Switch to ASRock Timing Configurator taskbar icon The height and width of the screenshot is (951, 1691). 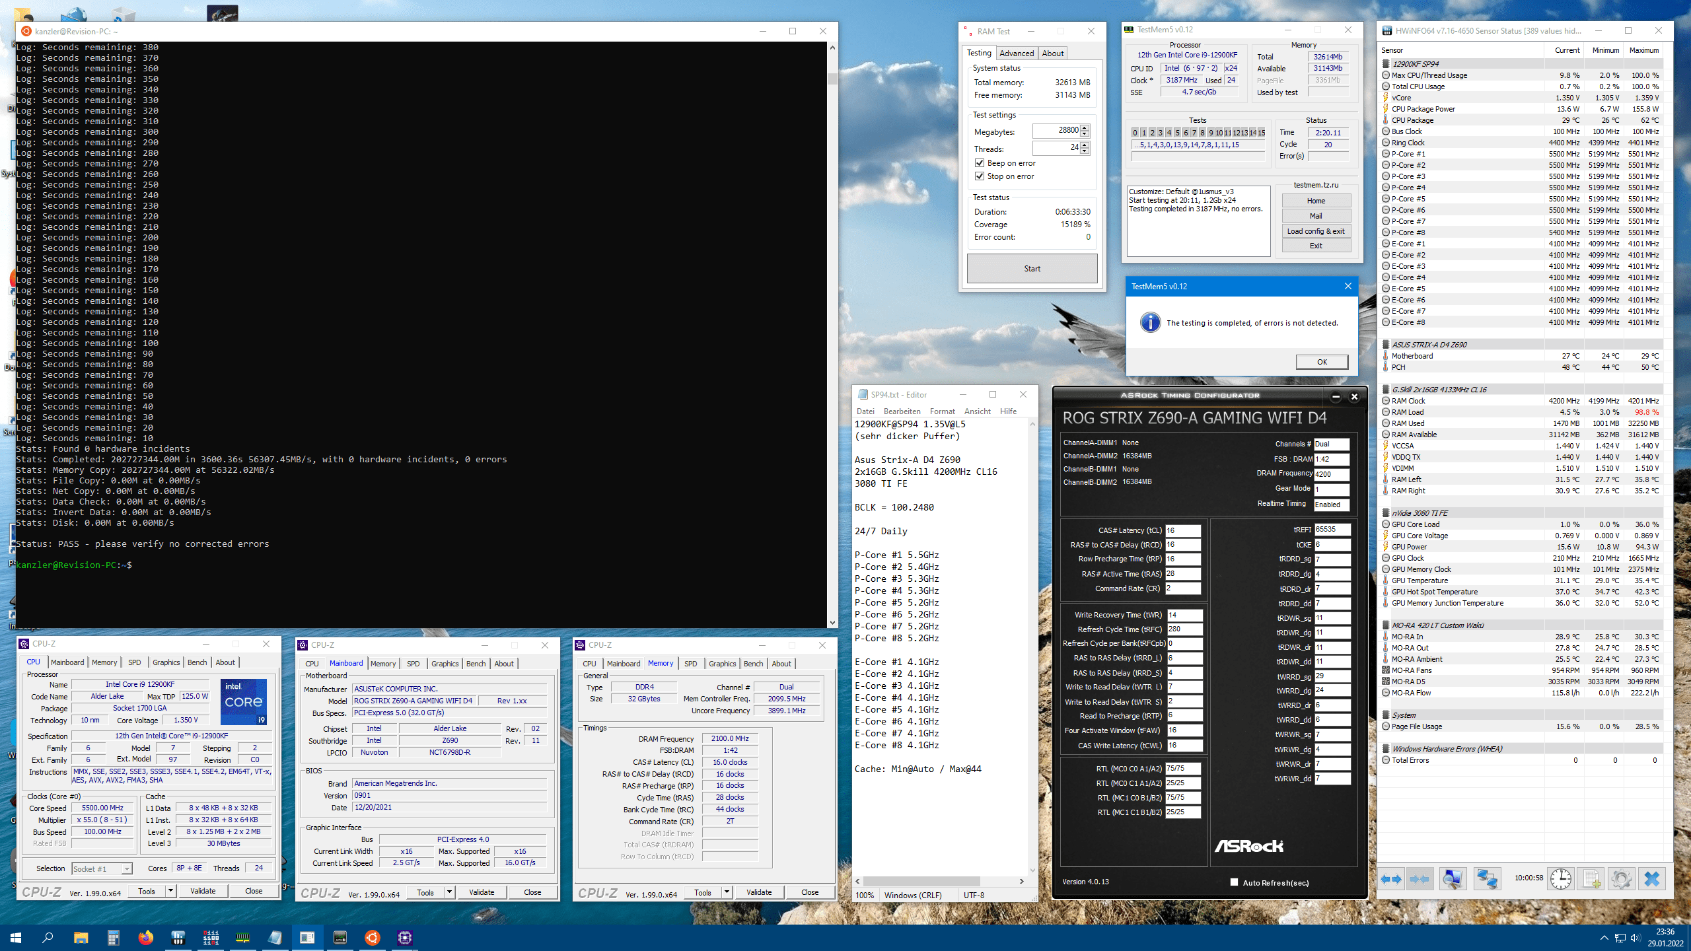coord(340,937)
